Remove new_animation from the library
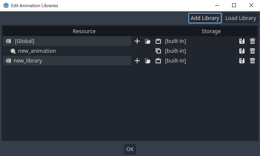 [252, 51]
